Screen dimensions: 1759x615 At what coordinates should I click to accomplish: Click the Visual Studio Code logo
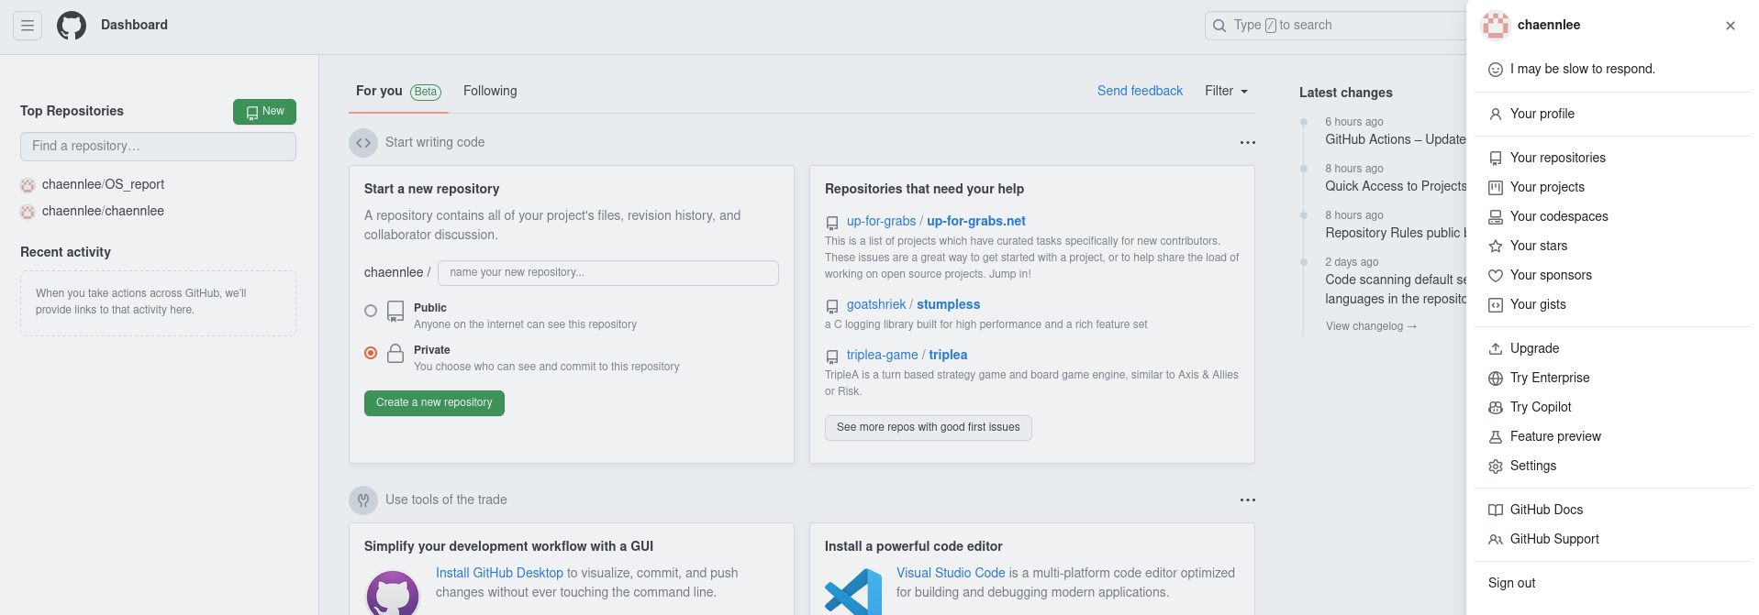[853, 592]
